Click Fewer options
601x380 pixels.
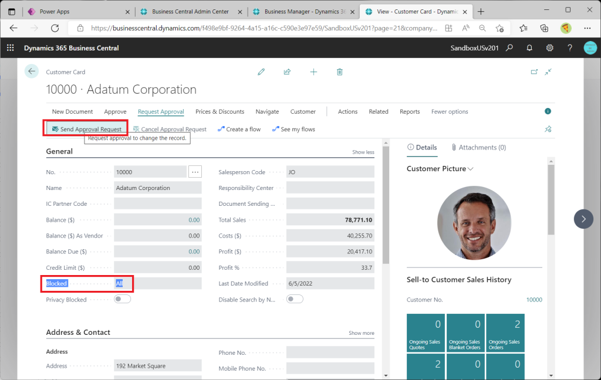coord(449,111)
